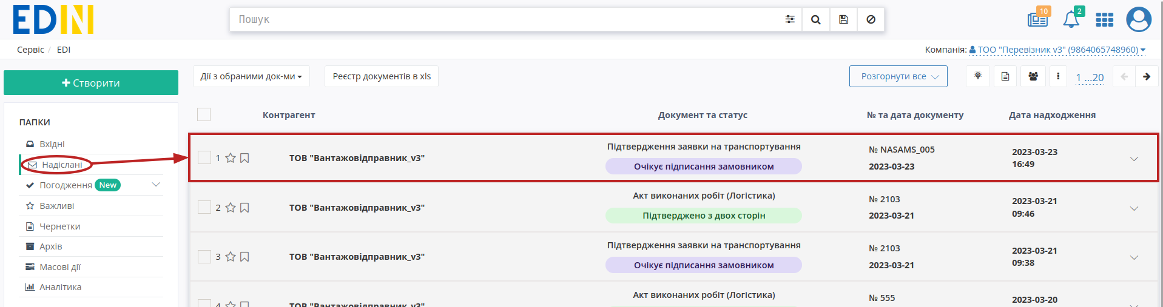
Task: Click document number № NASAMS_005
Action: (x=902, y=150)
